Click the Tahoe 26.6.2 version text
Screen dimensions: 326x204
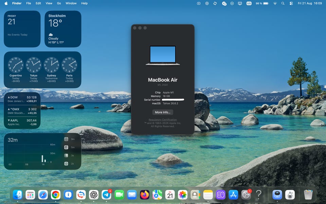click(x=170, y=103)
